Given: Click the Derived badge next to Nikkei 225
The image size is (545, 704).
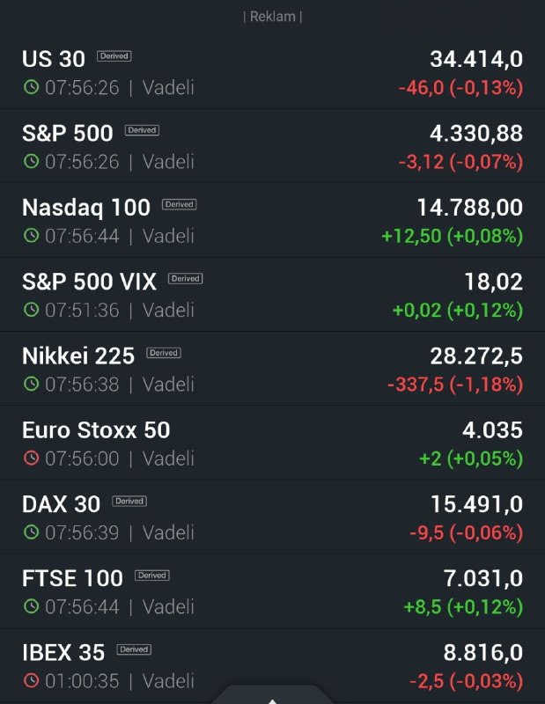Looking at the screenshot, I should pyautogui.click(x=164, y=353).
